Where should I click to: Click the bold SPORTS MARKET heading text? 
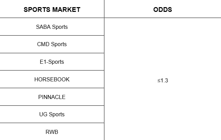click(x=52, y=9)
